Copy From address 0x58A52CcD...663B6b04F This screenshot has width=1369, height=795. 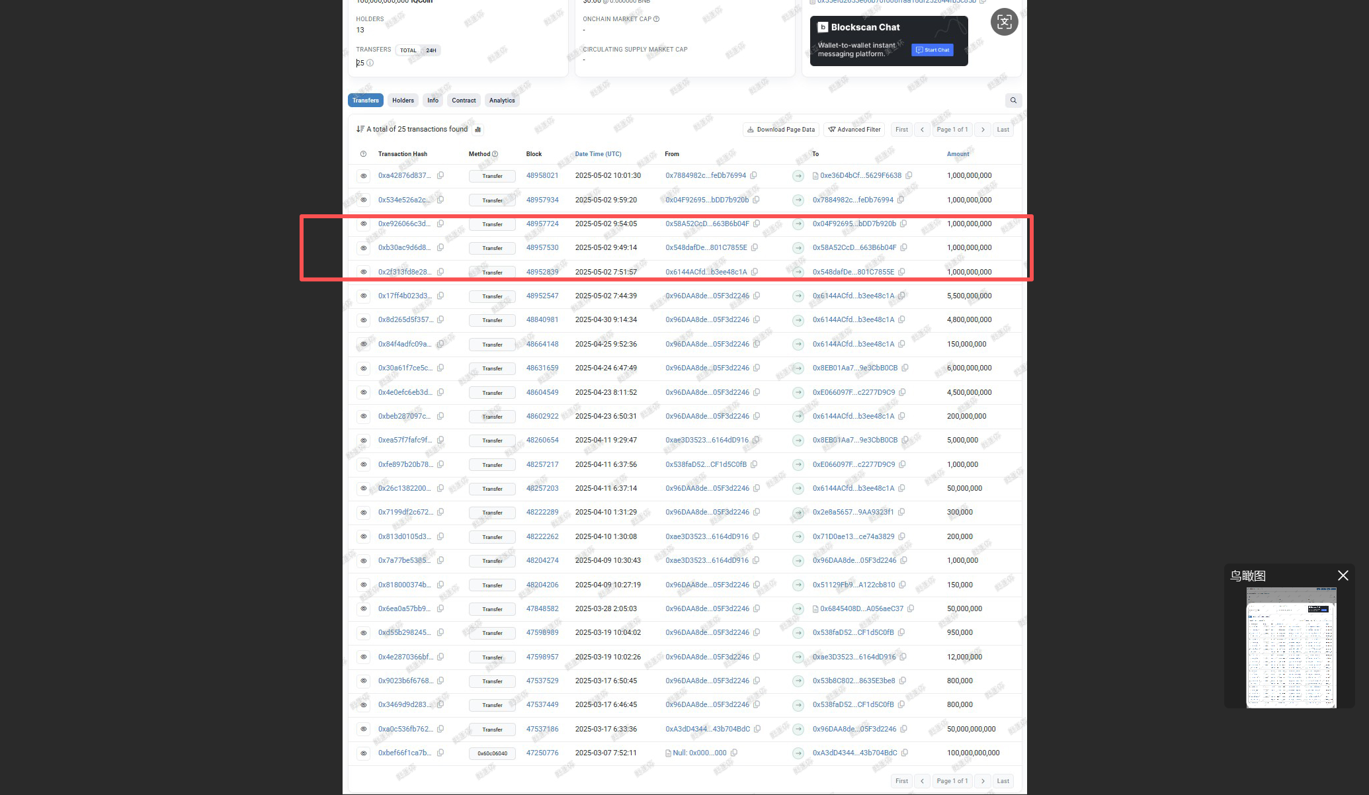point(757,224)
